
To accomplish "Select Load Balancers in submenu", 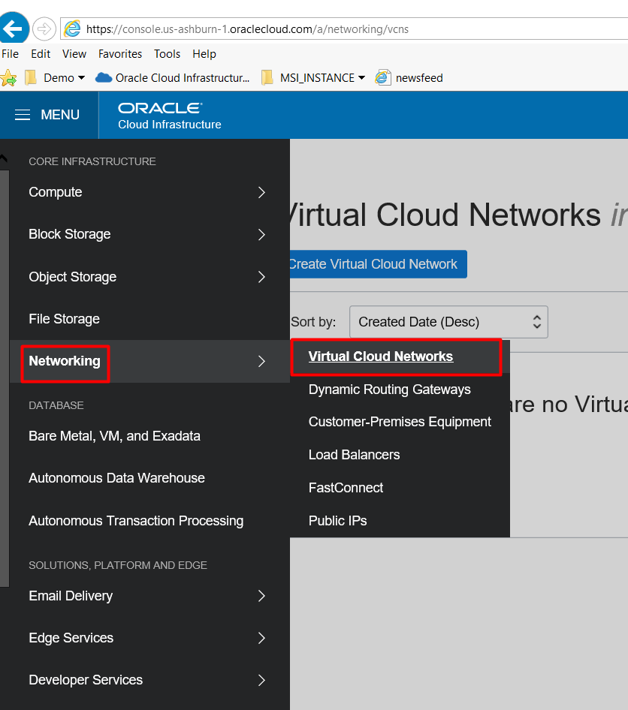I will [x=355, y=455].
